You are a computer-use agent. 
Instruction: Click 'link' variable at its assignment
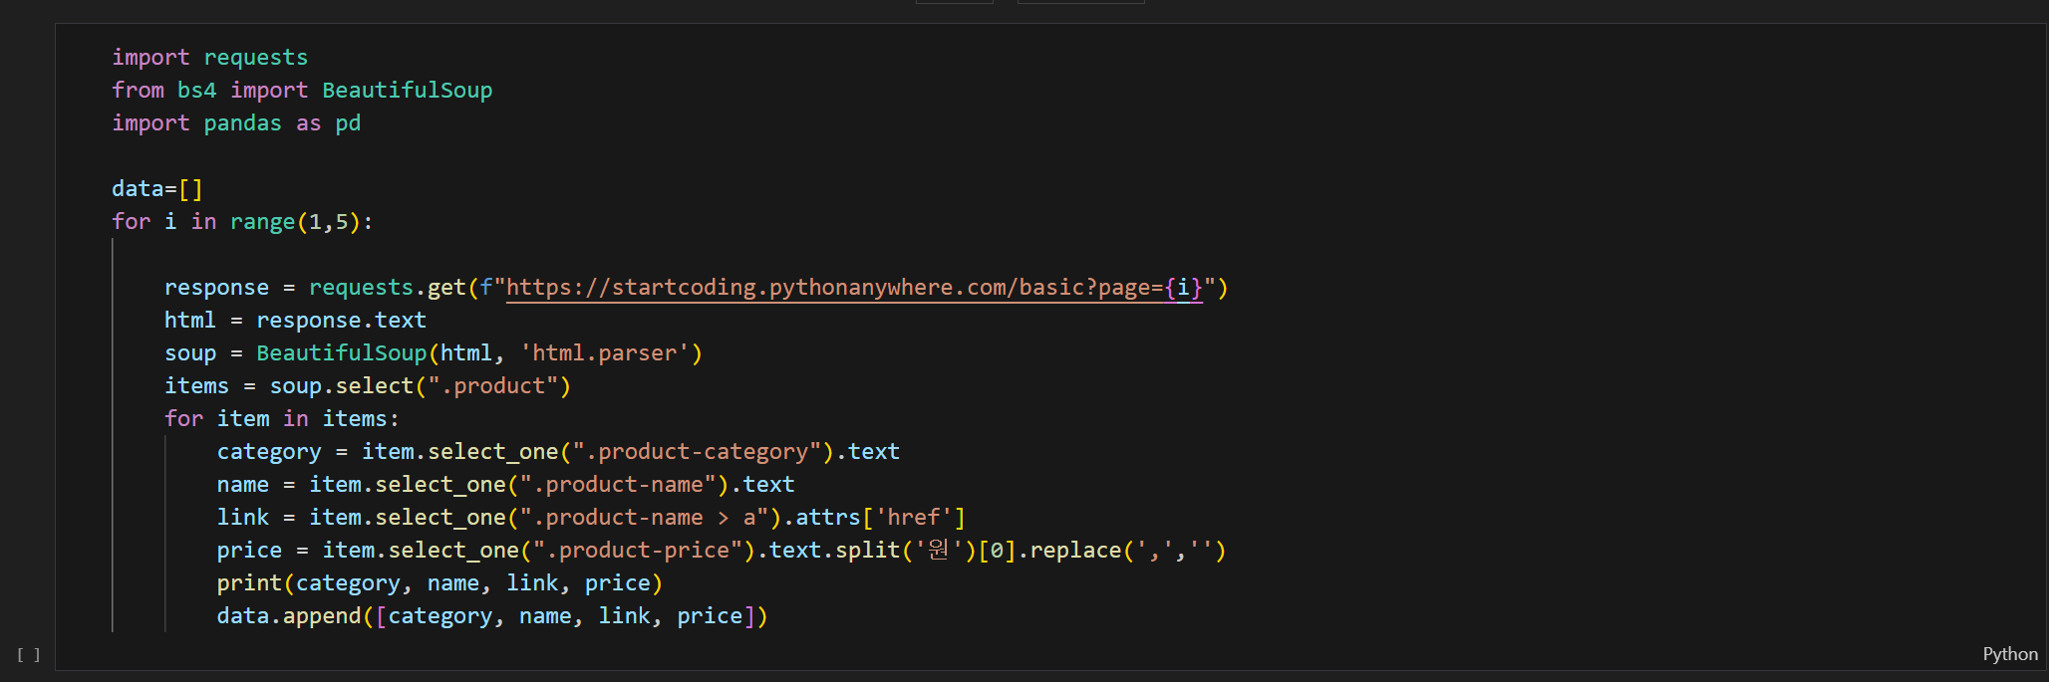(243, 518)
